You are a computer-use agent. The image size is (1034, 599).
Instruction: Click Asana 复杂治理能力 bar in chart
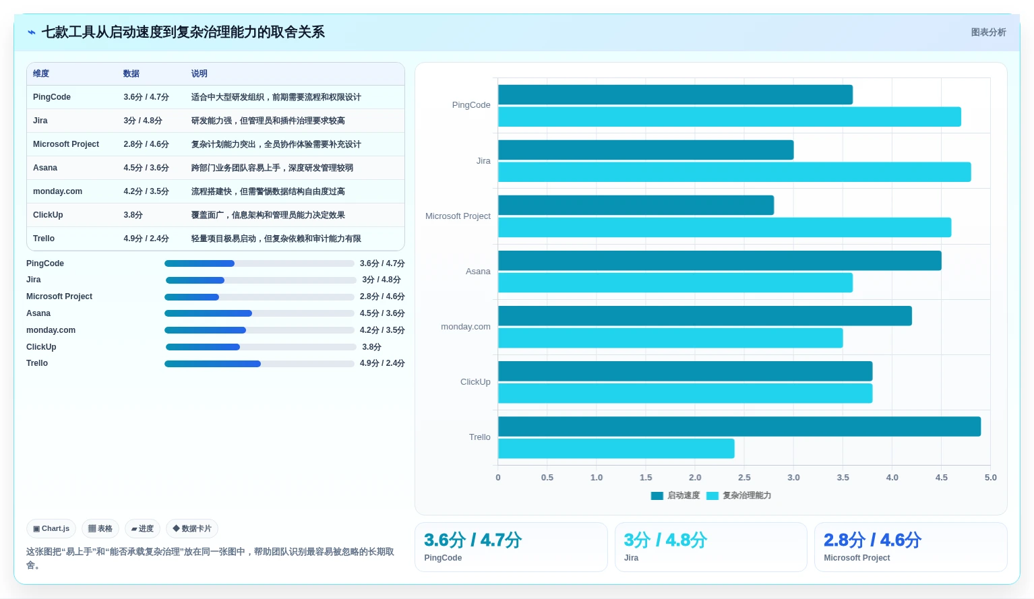[x=675, y=282]
